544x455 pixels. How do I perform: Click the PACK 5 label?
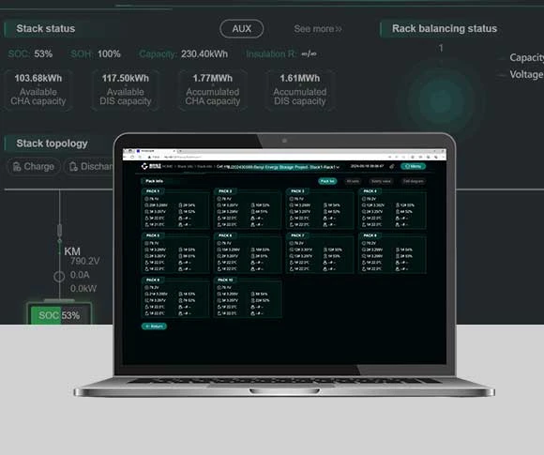click(x=153, y=235)
